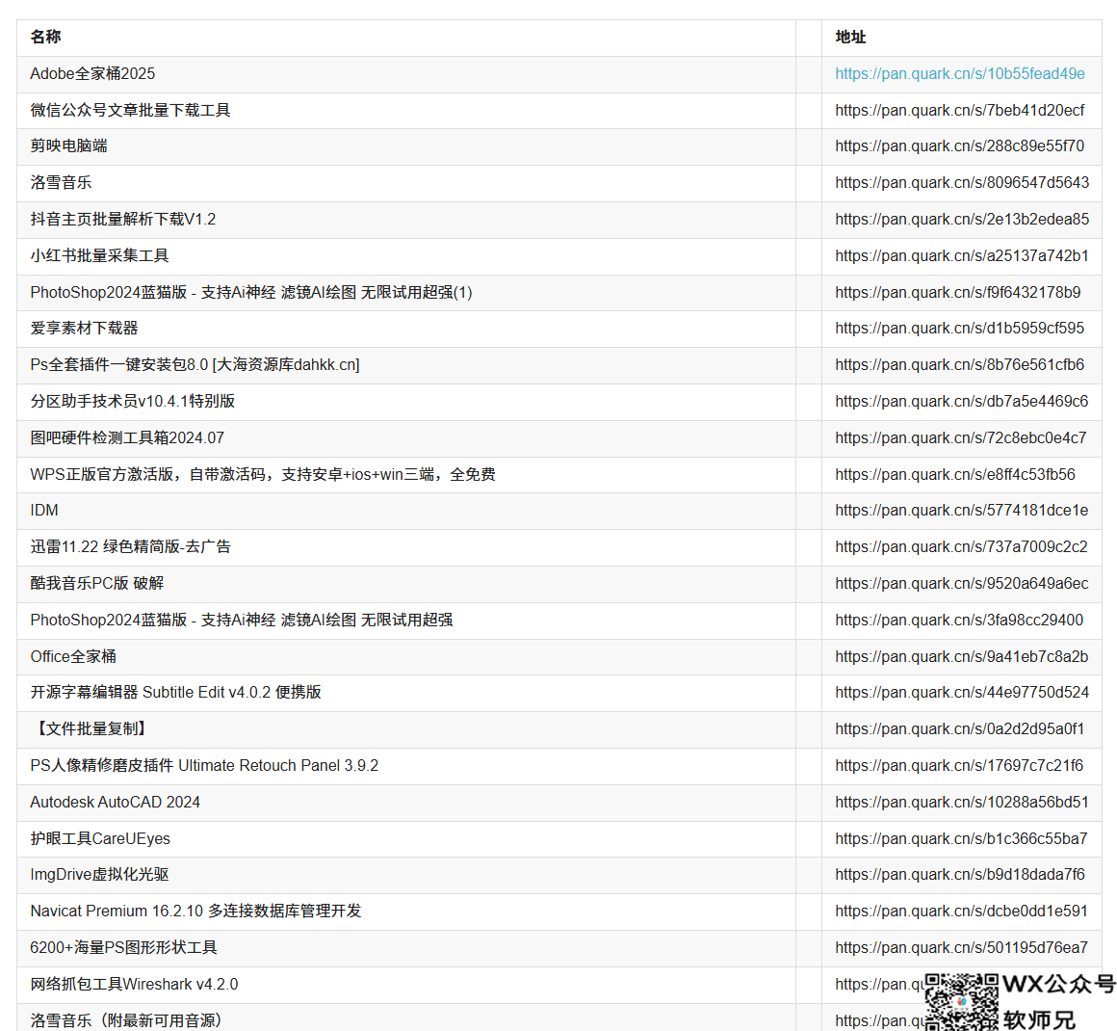Select the ImgDrive虚拟化光驱 name
Image resolution: width=1117 pixels, height=1031 pixels.
pos(100,875)
